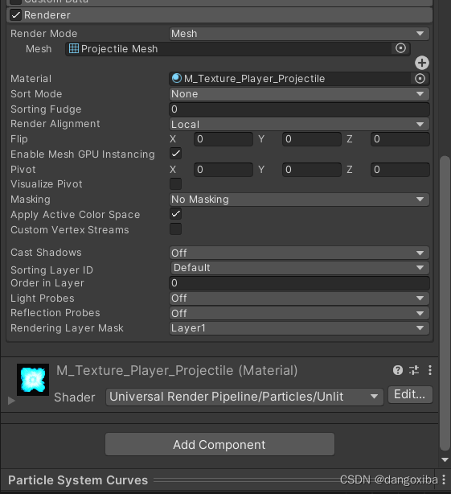Open the Shader selection dropdown

244,397
